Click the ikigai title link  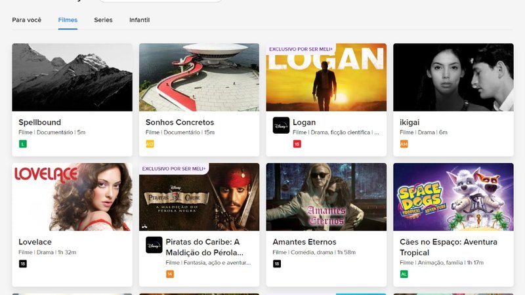point(409,123)
